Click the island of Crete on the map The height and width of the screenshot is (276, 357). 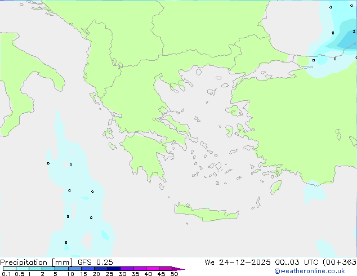206,212
